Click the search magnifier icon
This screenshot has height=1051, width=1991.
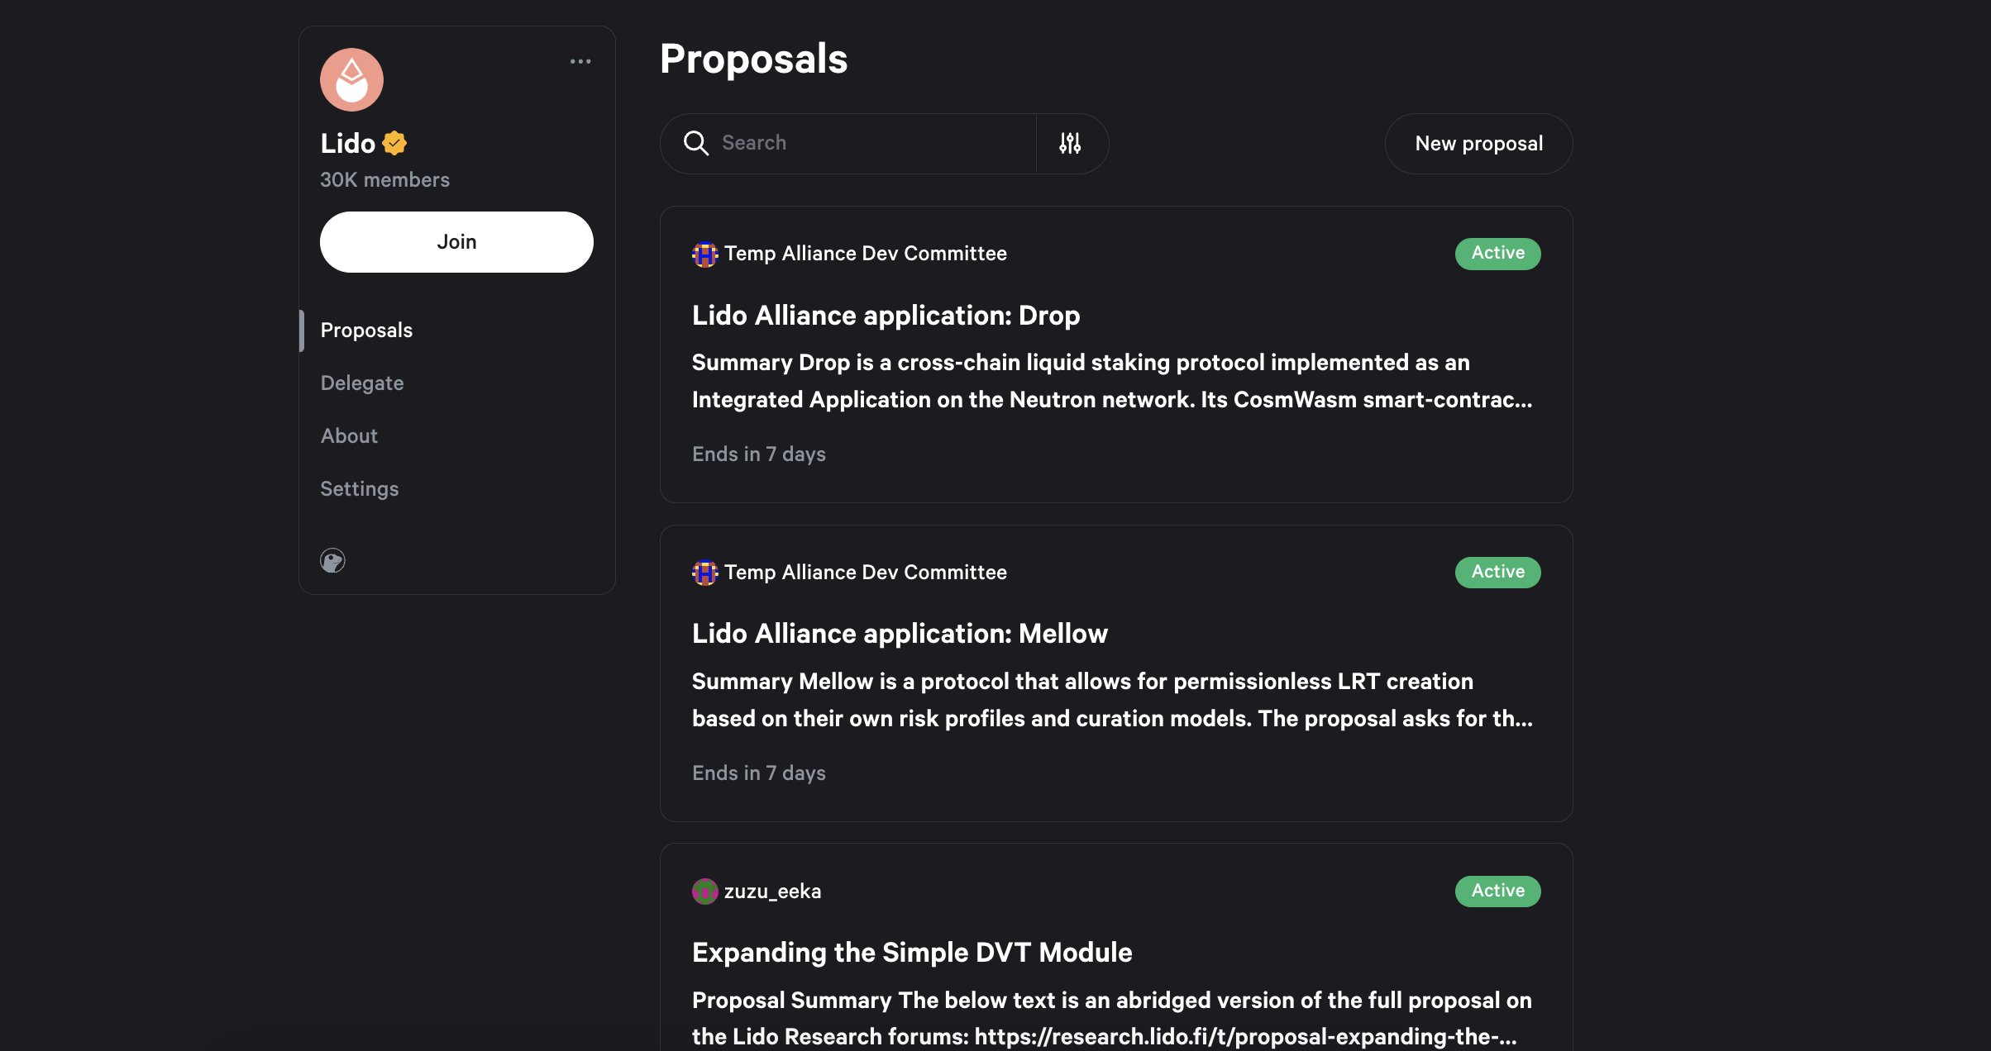pos(696,143)
